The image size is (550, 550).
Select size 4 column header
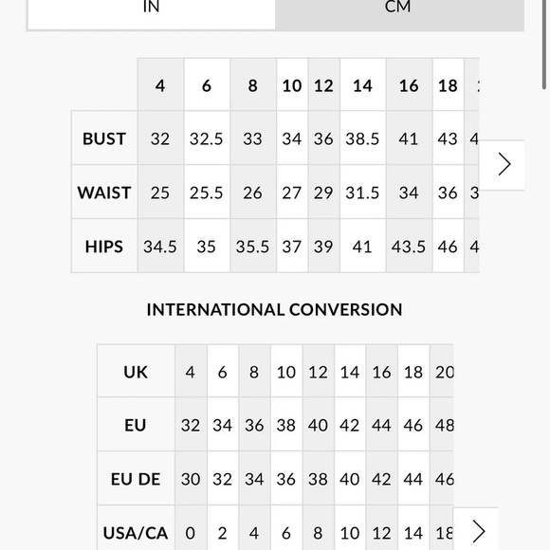click(x=160, y=84)
